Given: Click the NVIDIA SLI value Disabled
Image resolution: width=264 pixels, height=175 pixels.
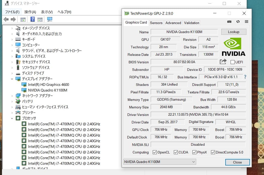Looking at the screenshot, I should (x=198, y=144).
